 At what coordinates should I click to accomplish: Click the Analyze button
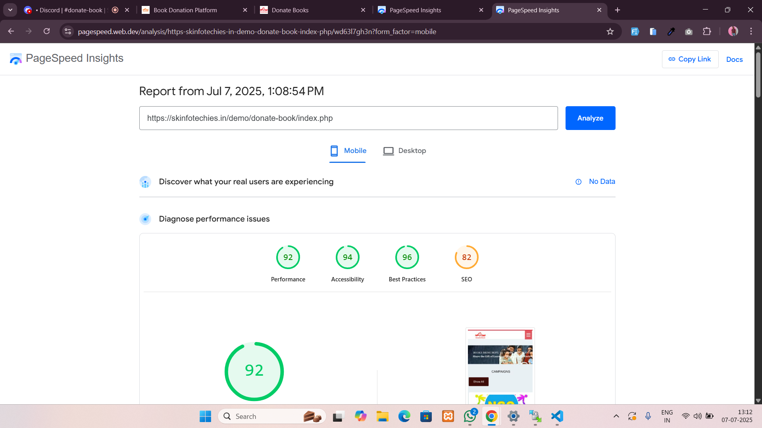pos(590,118)
